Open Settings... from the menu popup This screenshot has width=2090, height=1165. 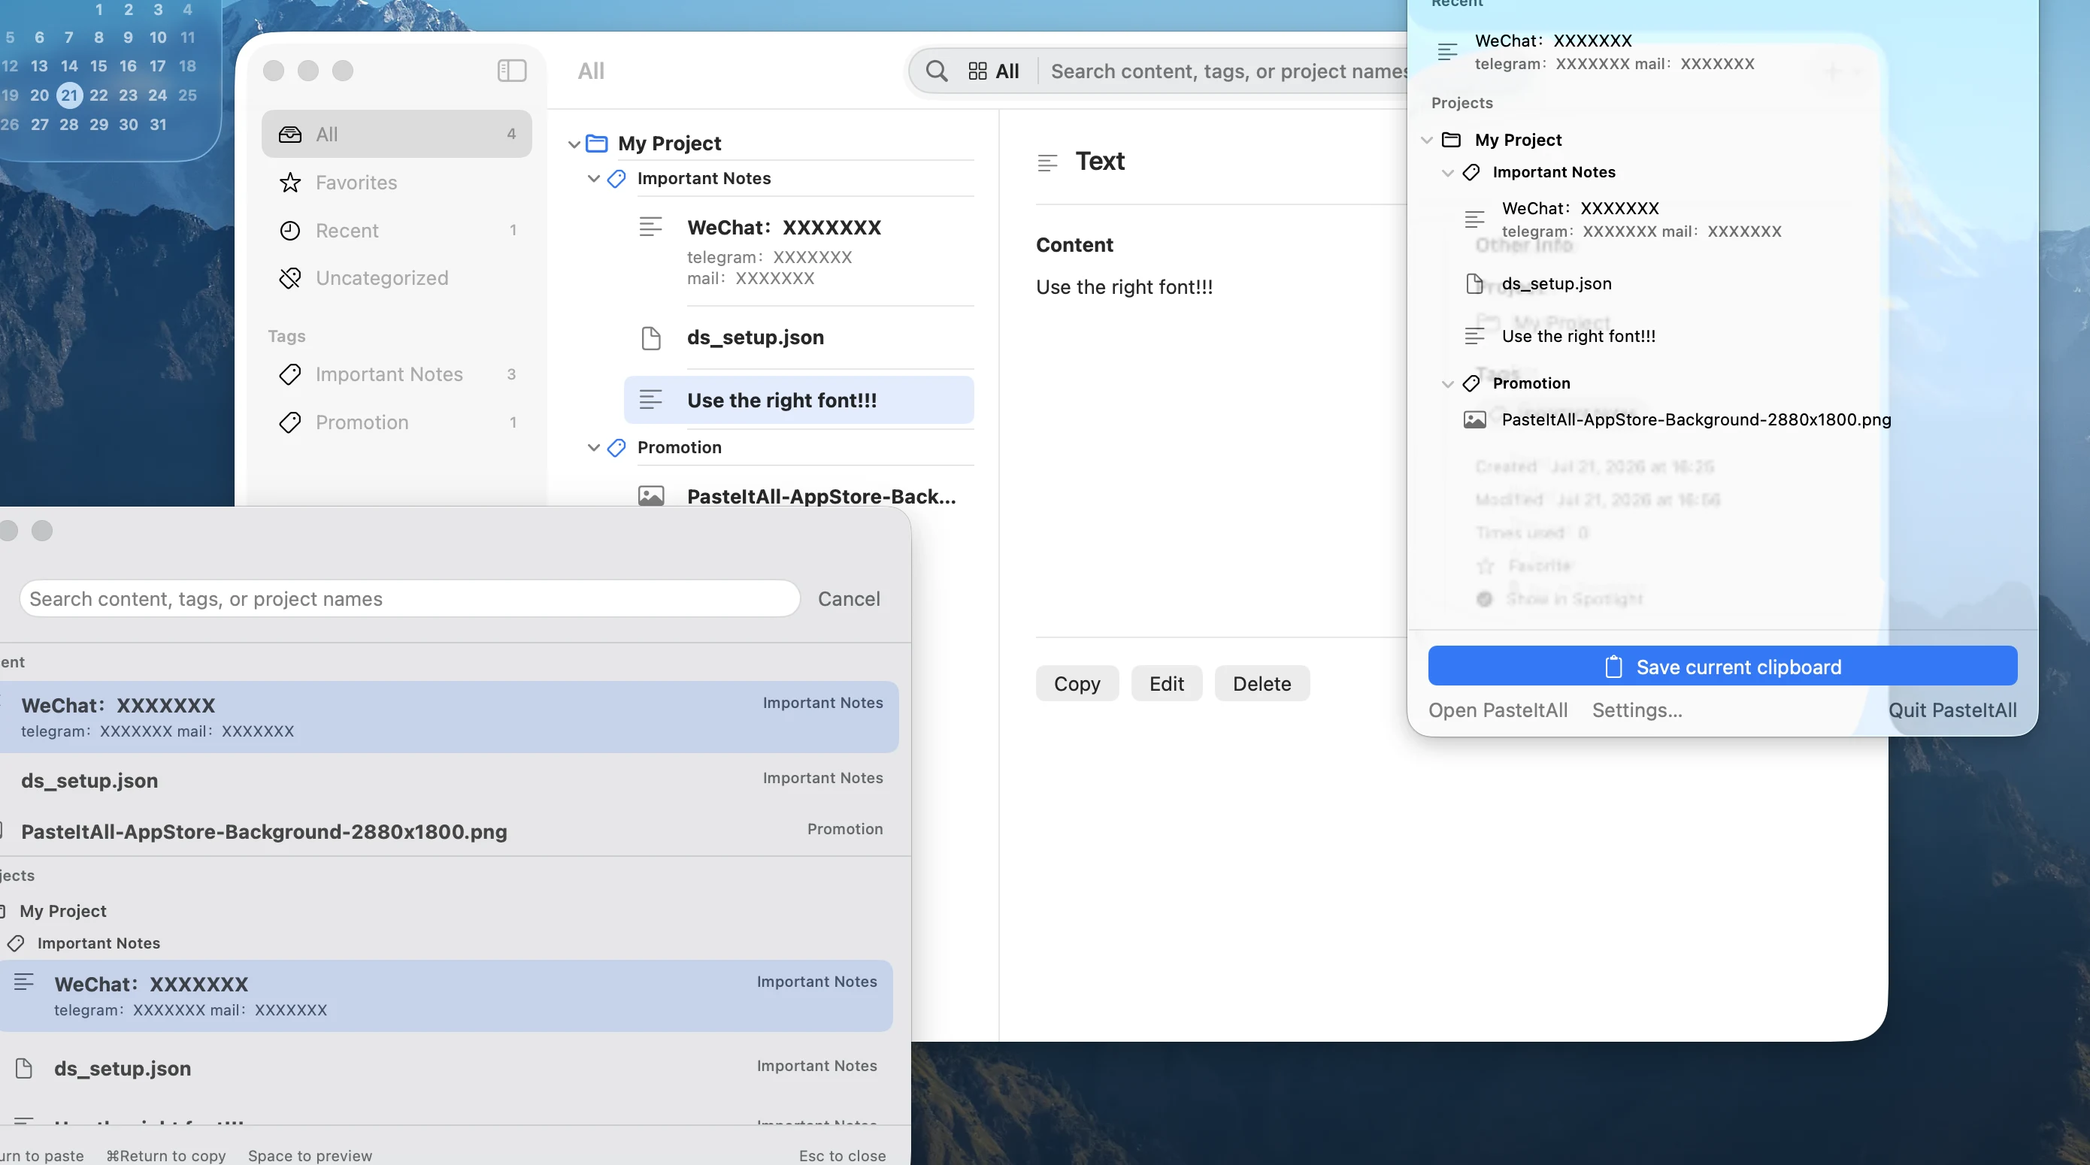1637,710
